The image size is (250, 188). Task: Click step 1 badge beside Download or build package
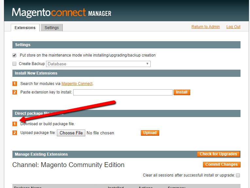(14, 124)
